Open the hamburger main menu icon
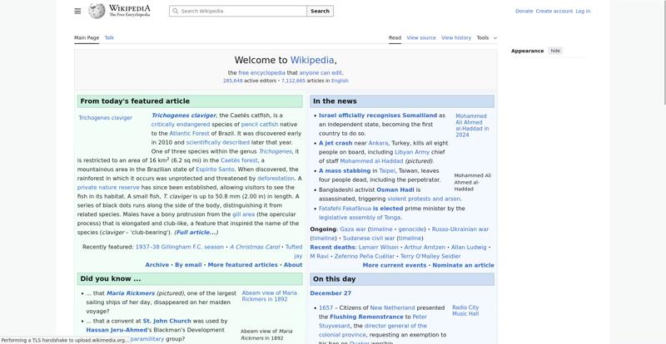666x344 pixels. click(x=77, y=11)
